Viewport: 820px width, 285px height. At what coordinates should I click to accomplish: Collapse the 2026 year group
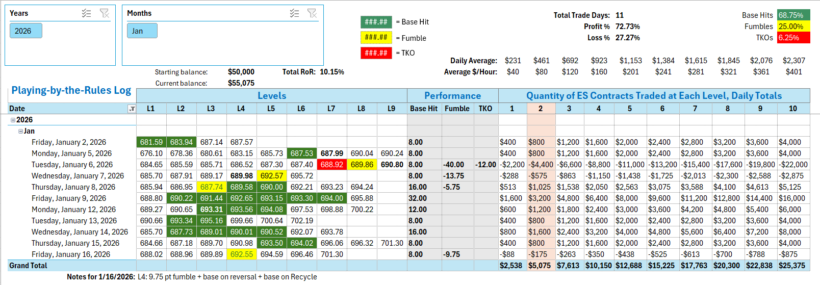13,120
